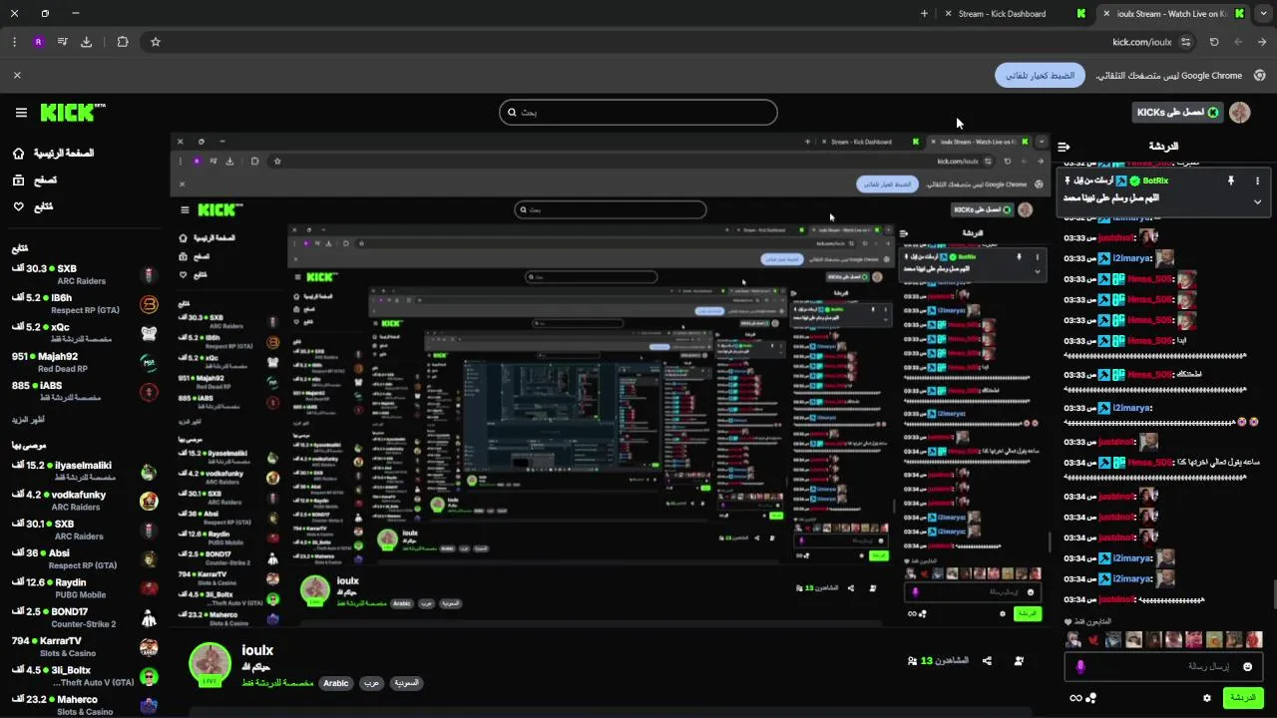Open the Chrome extensions puzzle icon
Screen dimensions: 1277x718
[123, 42]
